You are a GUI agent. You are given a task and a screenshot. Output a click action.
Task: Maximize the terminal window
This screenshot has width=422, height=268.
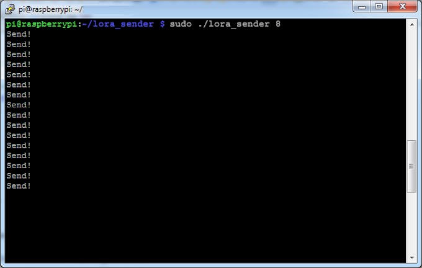tap(379, 6)
